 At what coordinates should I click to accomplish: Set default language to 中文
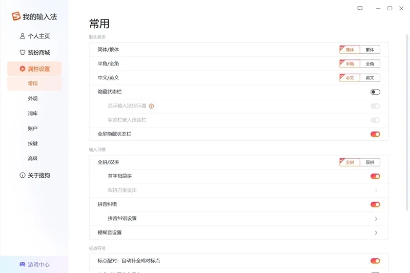(x=350, y=78)
